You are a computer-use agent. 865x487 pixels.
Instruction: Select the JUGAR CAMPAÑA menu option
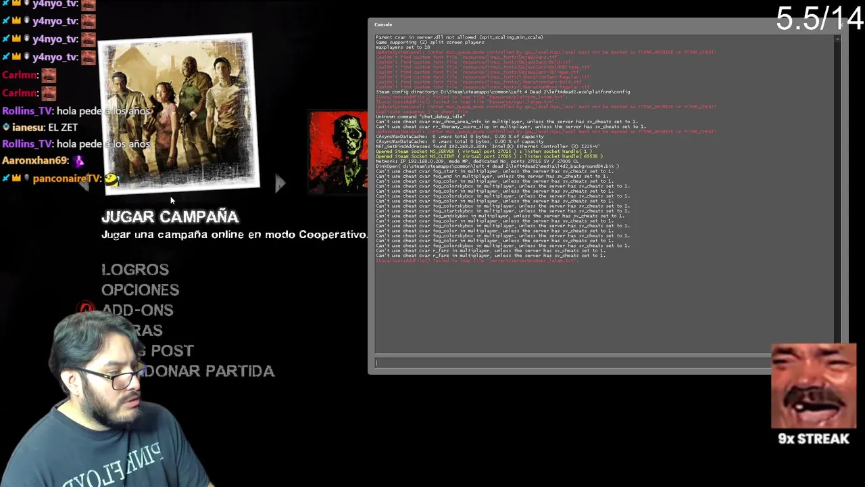(170, 216)
